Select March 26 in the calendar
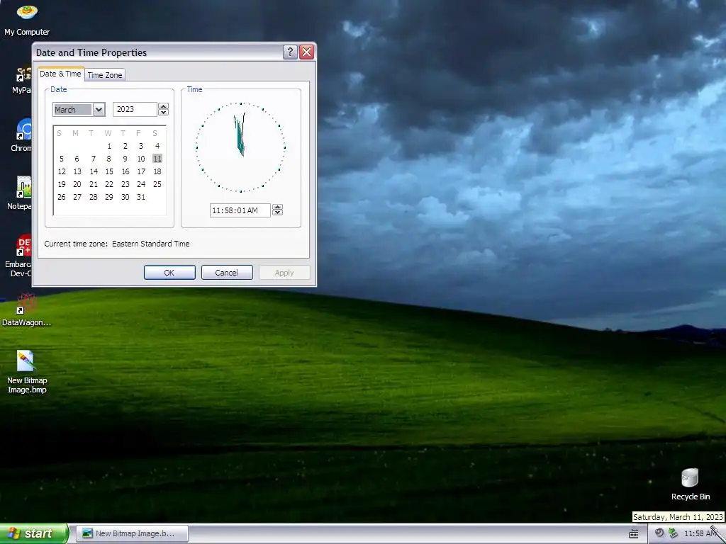The width and height of the screenshot is (726, 544). (x=61, y=197)
